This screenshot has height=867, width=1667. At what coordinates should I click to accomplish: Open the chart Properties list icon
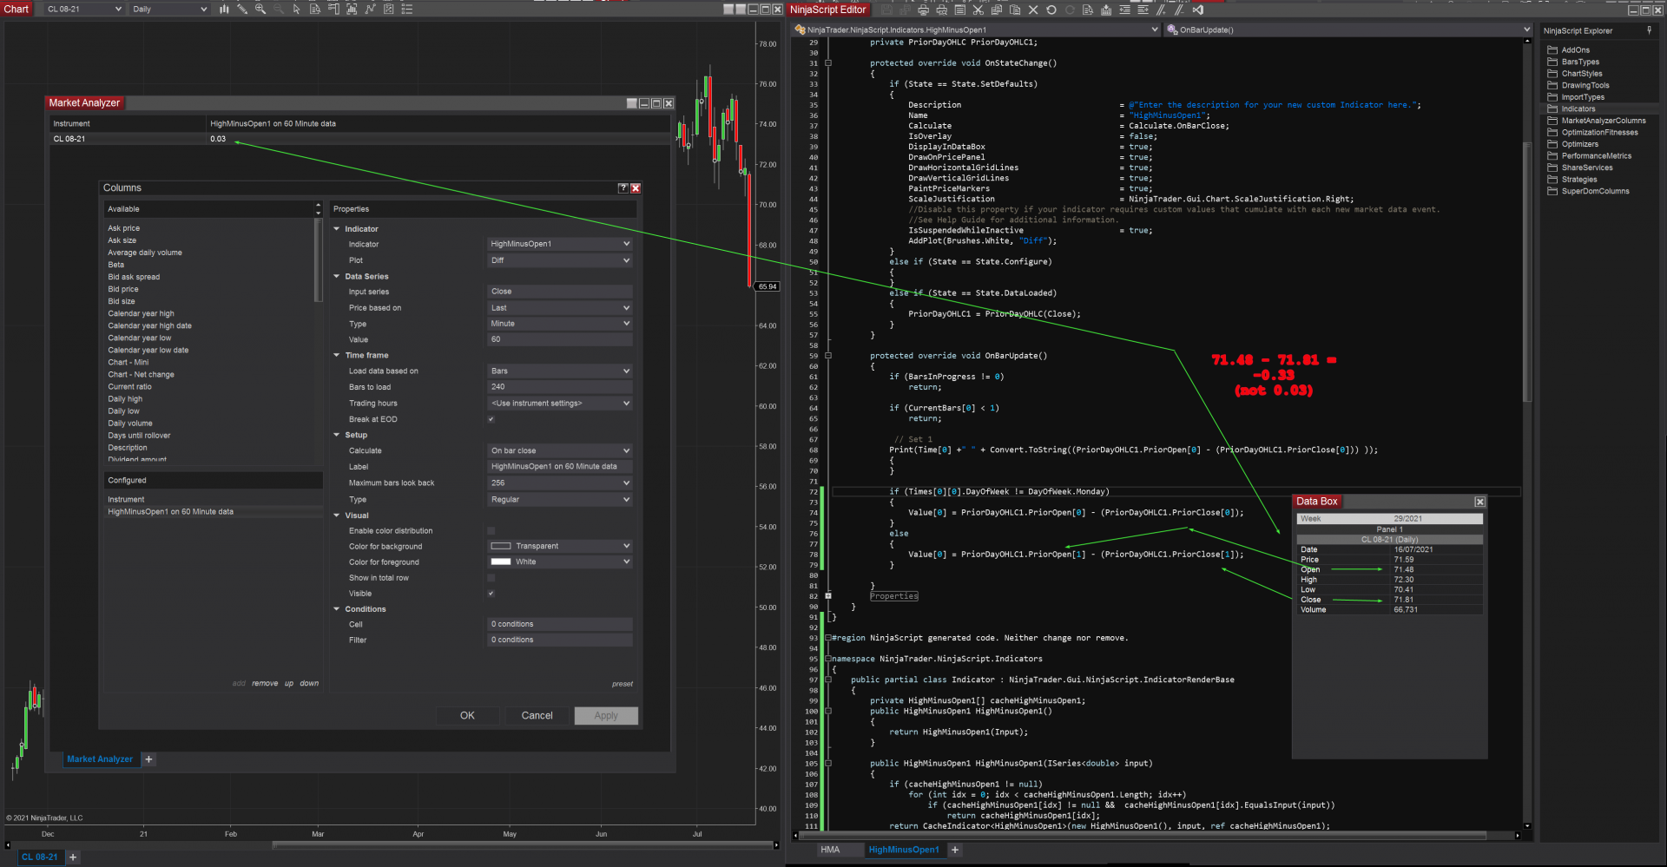click(406, 10)
